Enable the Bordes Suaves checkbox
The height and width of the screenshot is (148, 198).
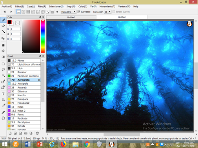[114, 12]
